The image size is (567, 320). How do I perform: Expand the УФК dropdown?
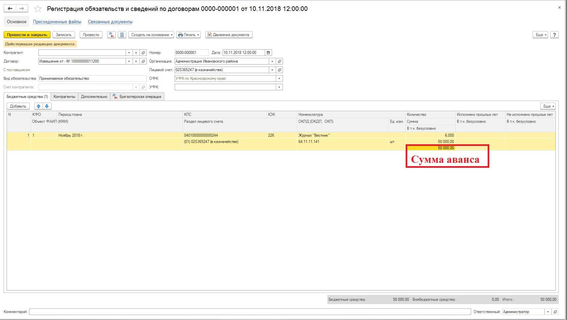(x=279, y=87)
